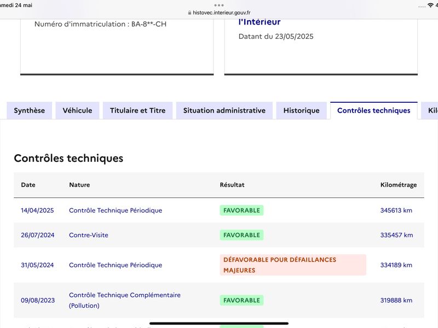438x328 pixels.
Task: Click the date 14/04/2025
Action: (x=37, y=210)
